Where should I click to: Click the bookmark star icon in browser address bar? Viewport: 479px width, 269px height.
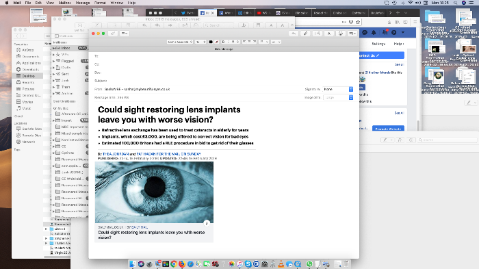pyautogui.click(x=358, y=22)
